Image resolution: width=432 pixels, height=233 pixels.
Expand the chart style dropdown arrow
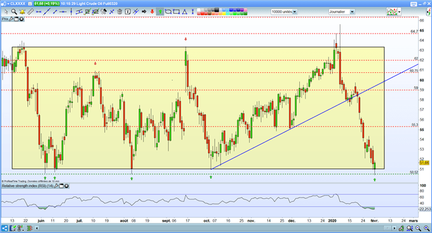(x=399, y=12)
